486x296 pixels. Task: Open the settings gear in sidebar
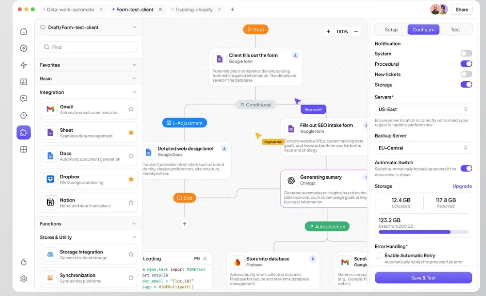24,279
